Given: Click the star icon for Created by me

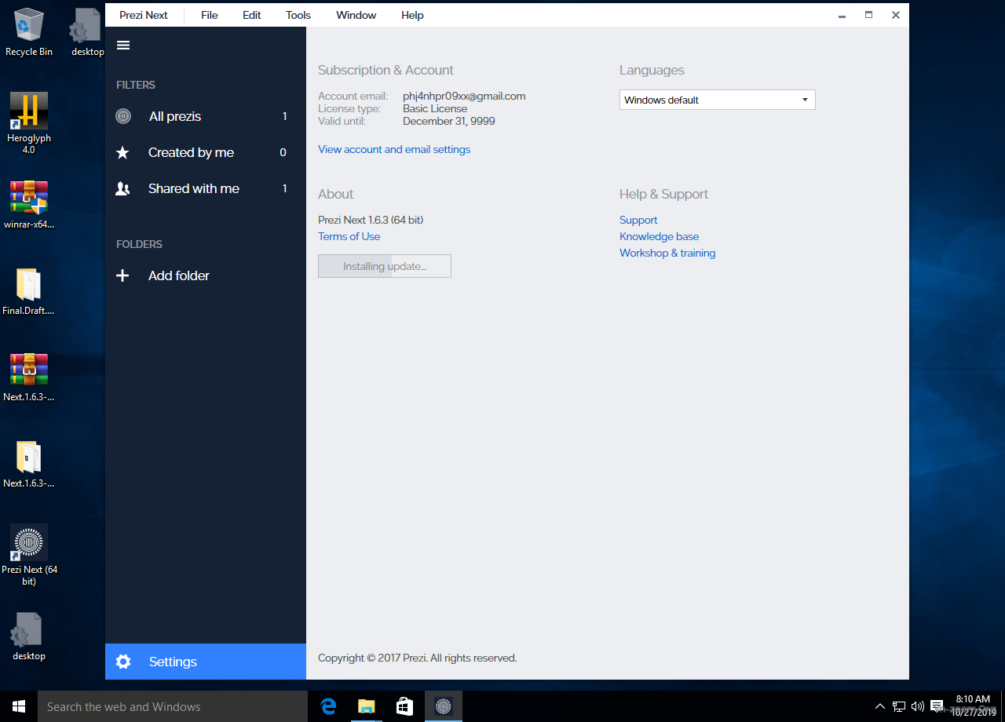Looking at the screenshot, I should (x=123, y=152).
